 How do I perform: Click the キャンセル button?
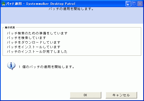(121, 95)
